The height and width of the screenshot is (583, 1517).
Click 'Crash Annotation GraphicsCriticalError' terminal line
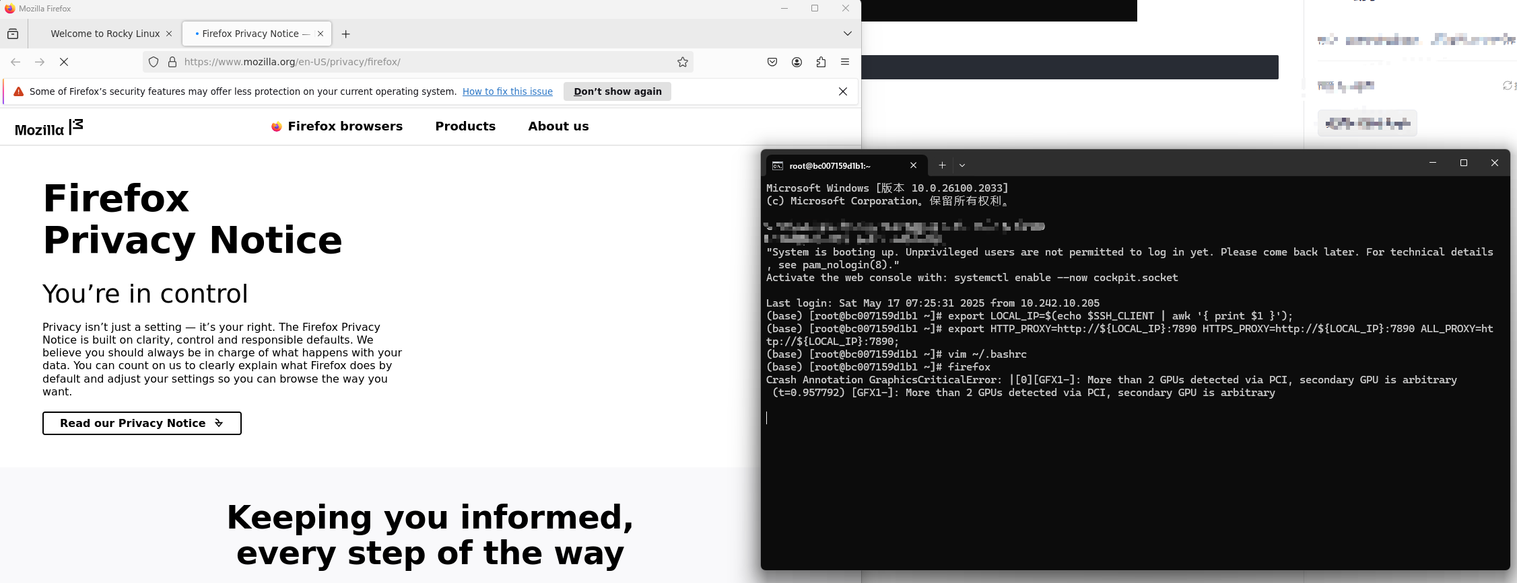(1111, 380)
